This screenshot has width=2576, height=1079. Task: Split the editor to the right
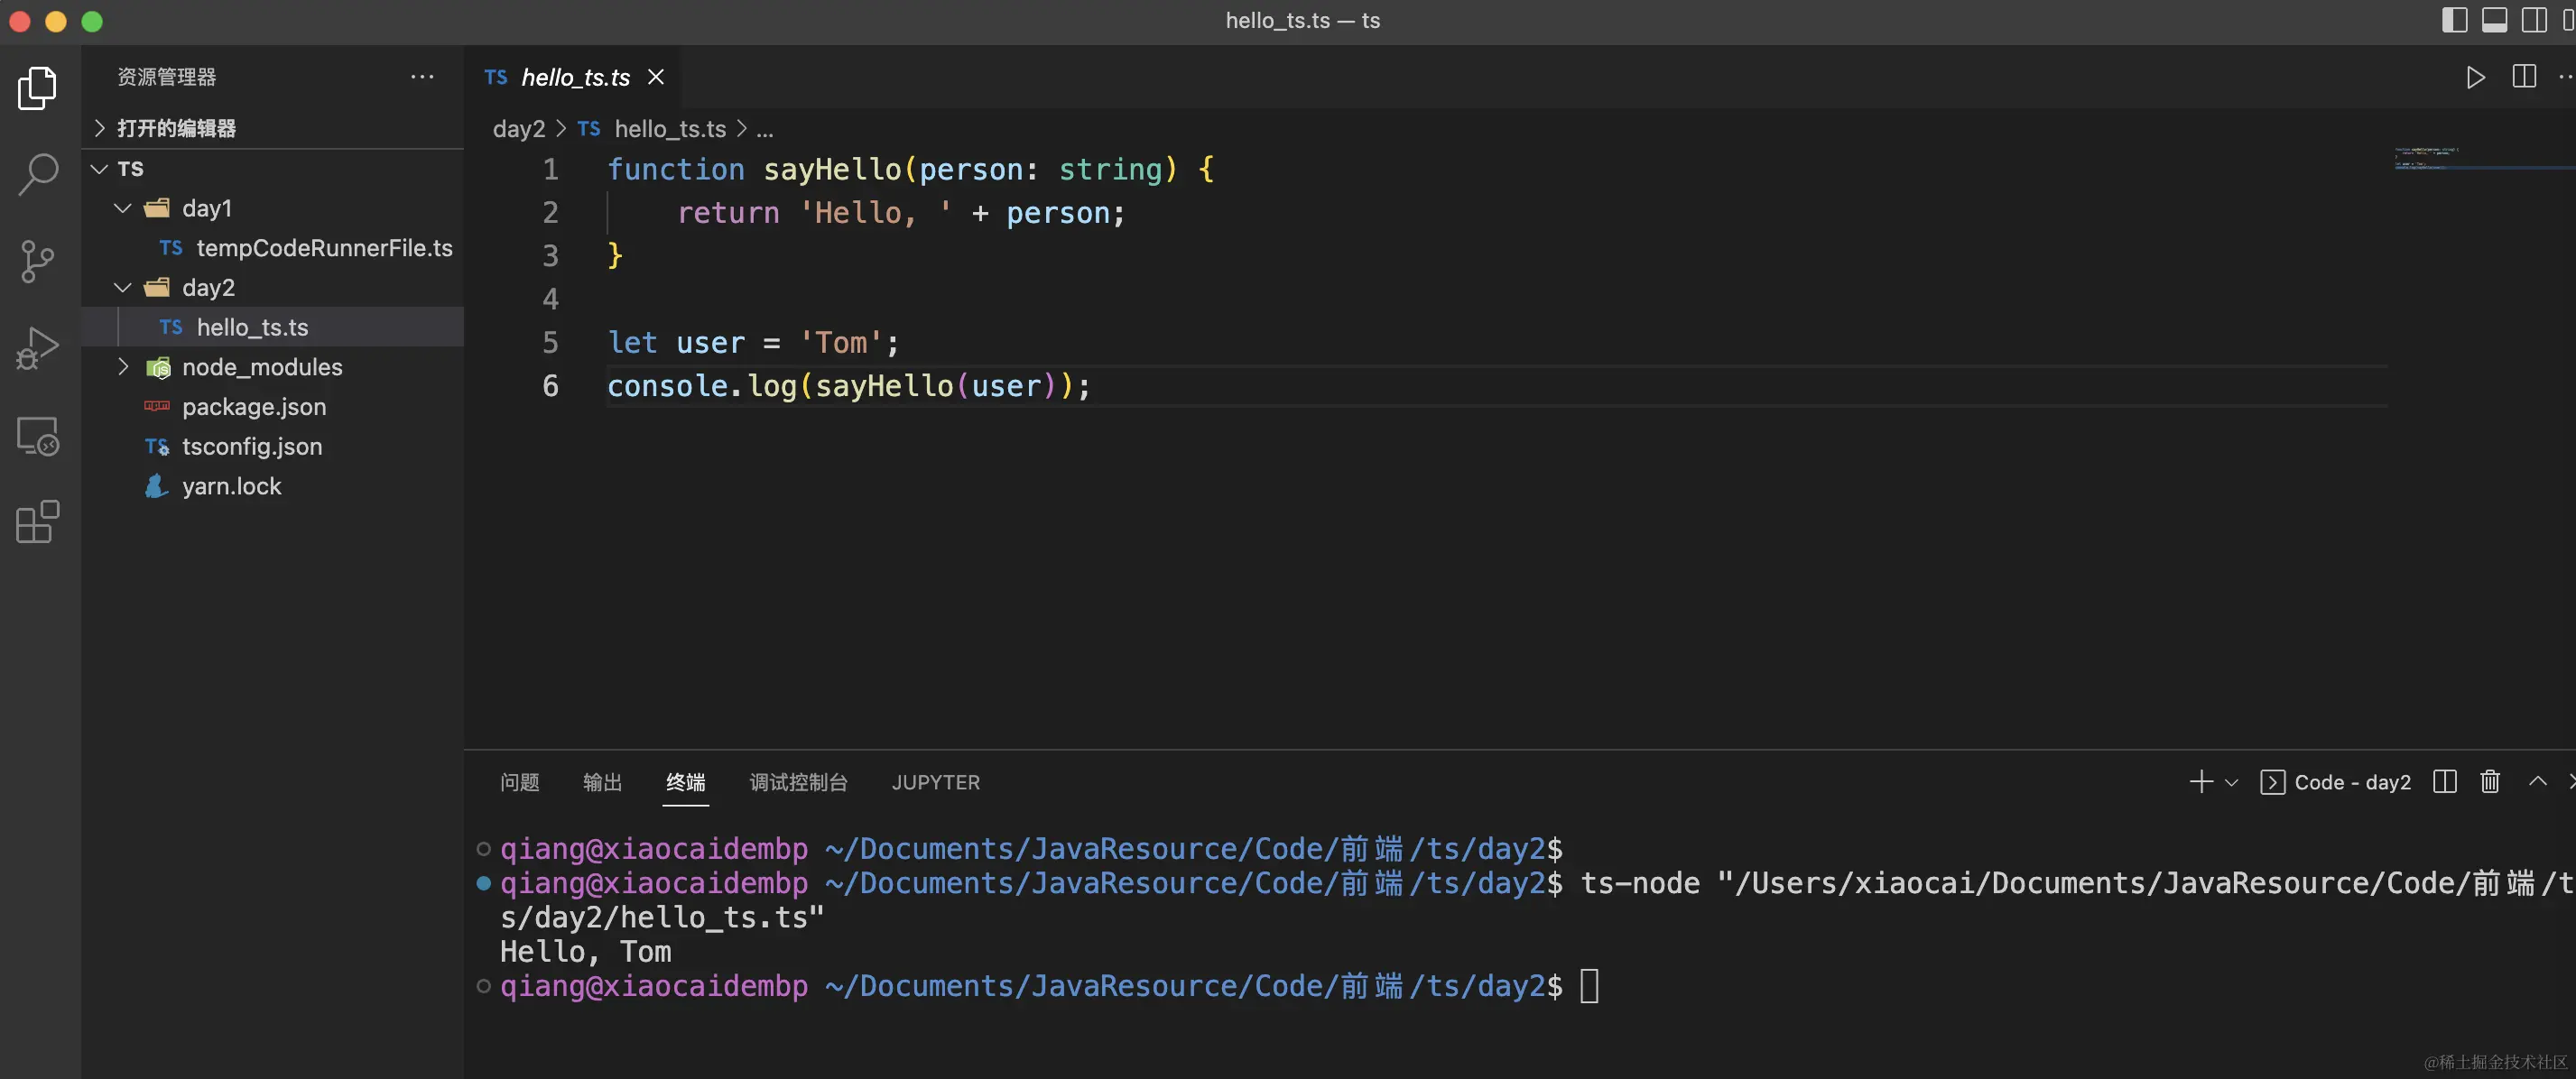tap(2524, 77)
